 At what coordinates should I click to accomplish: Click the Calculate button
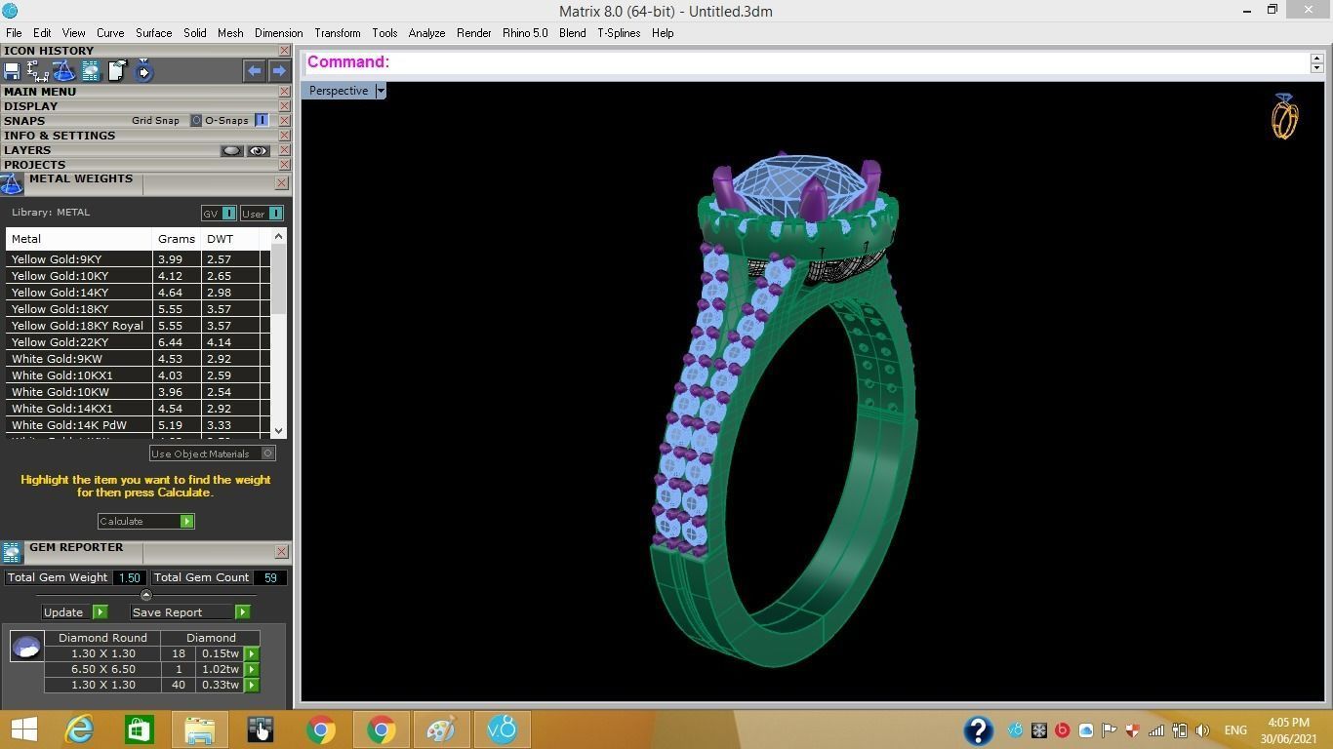click(x=146, y=521)
